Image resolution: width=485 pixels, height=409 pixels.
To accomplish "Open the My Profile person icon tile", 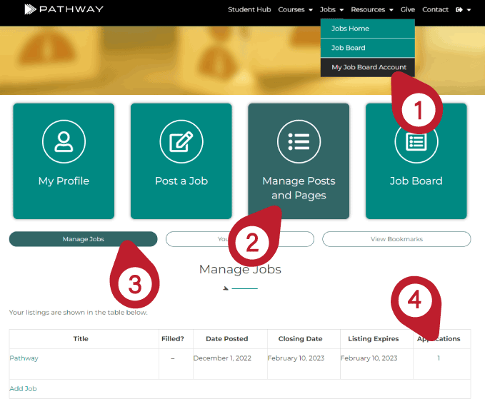I will (64, 142).
